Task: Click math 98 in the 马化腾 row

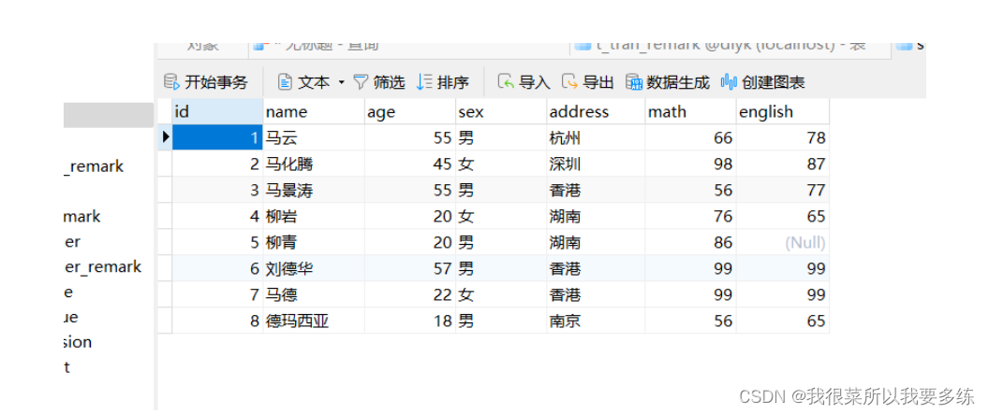Action: (x=690, y=164)
